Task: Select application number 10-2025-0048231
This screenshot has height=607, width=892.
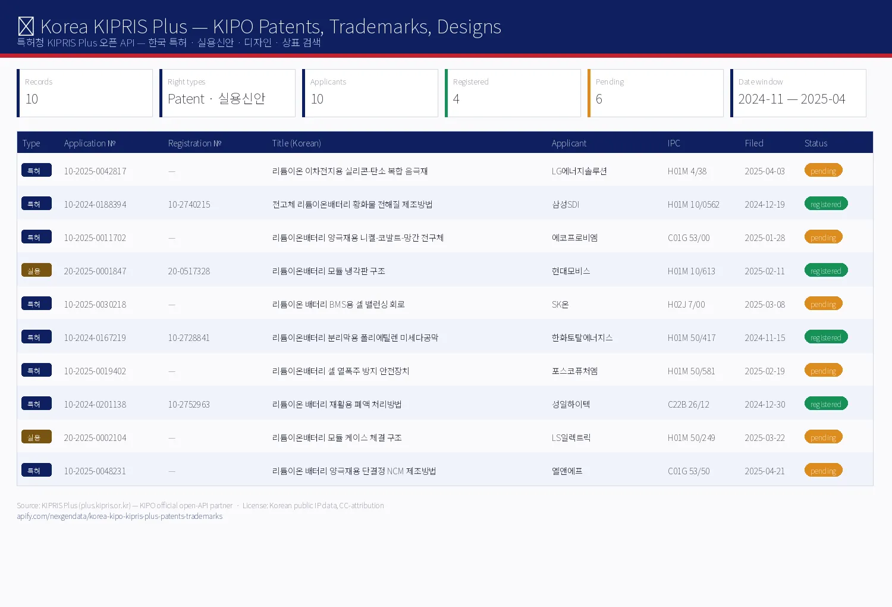Action: tap(95, 471)
